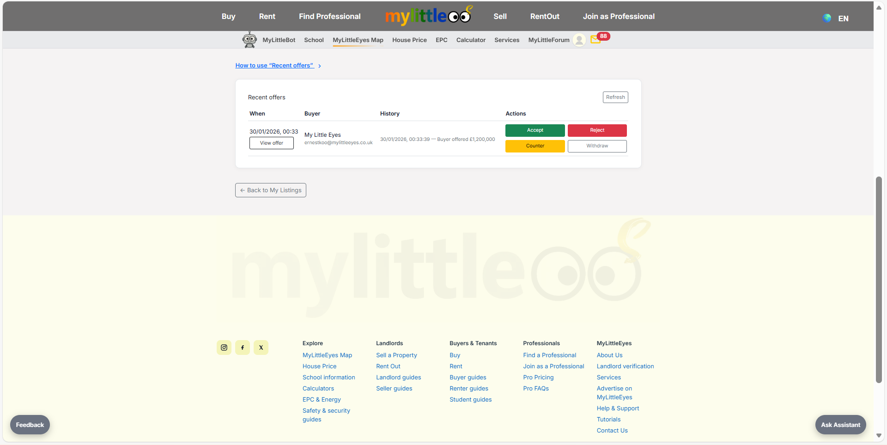887x445 pixels.
Task: Open the user profile avatar icon
Action: 579,40
